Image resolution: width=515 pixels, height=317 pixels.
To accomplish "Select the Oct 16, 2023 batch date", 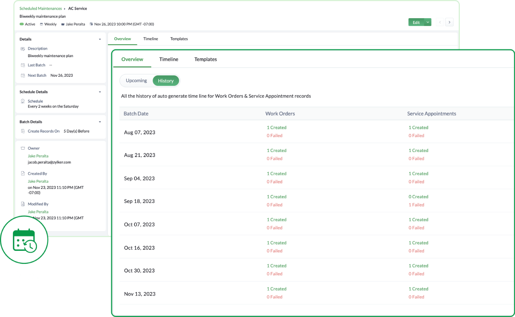I will pos(139,248).
